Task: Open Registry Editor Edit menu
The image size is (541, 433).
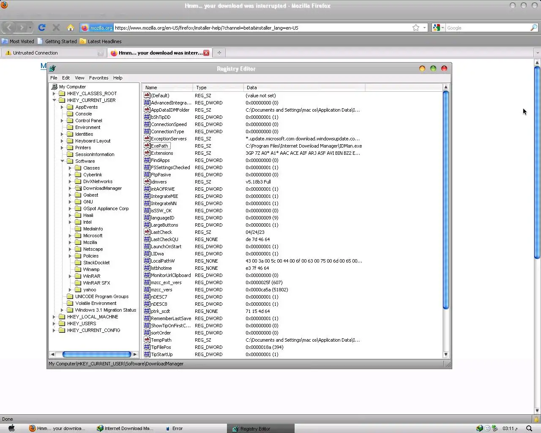Action: coord(66,78)
